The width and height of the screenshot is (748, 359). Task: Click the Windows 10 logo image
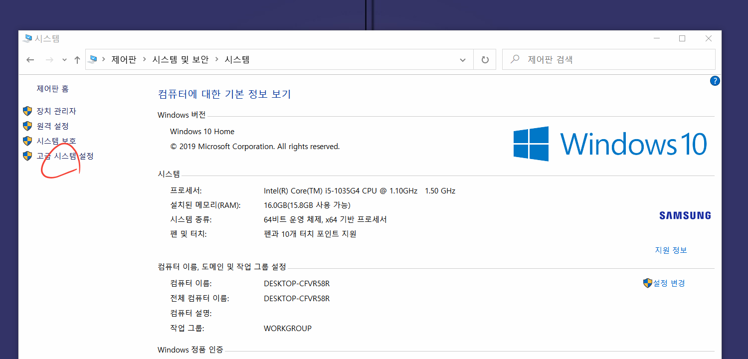click(x=610, y=144)
